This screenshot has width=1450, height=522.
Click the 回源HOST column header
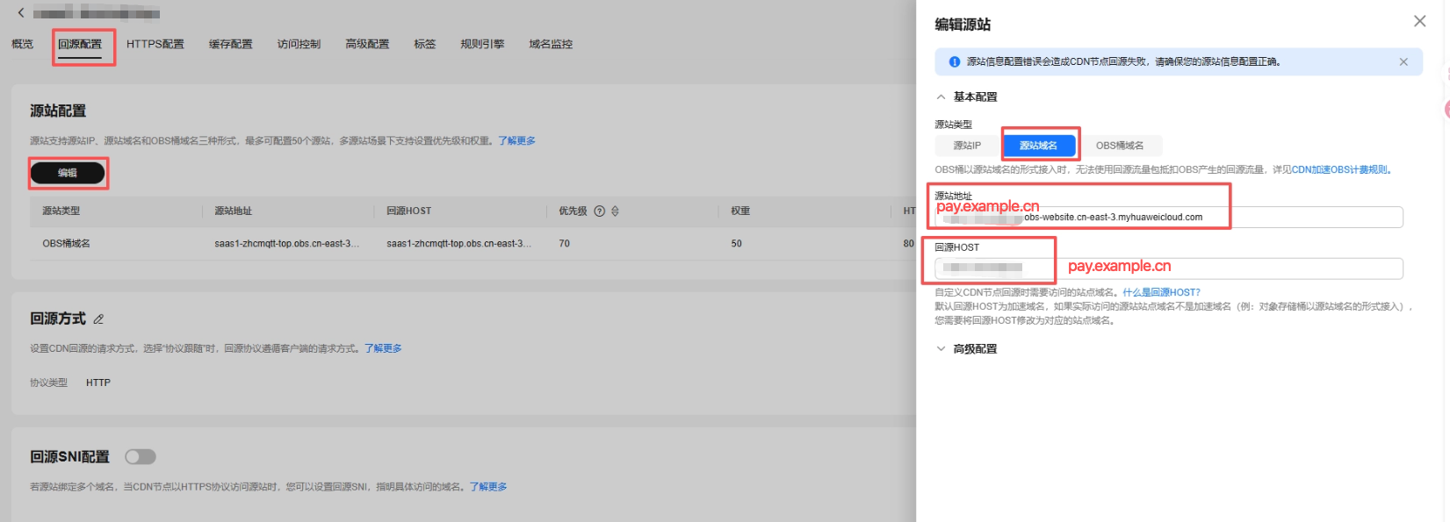point(409,211)
